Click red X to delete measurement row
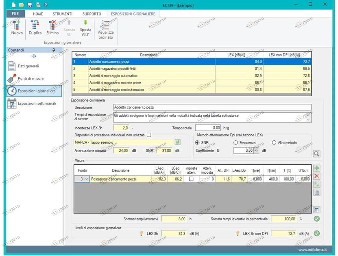 point(317,176)
